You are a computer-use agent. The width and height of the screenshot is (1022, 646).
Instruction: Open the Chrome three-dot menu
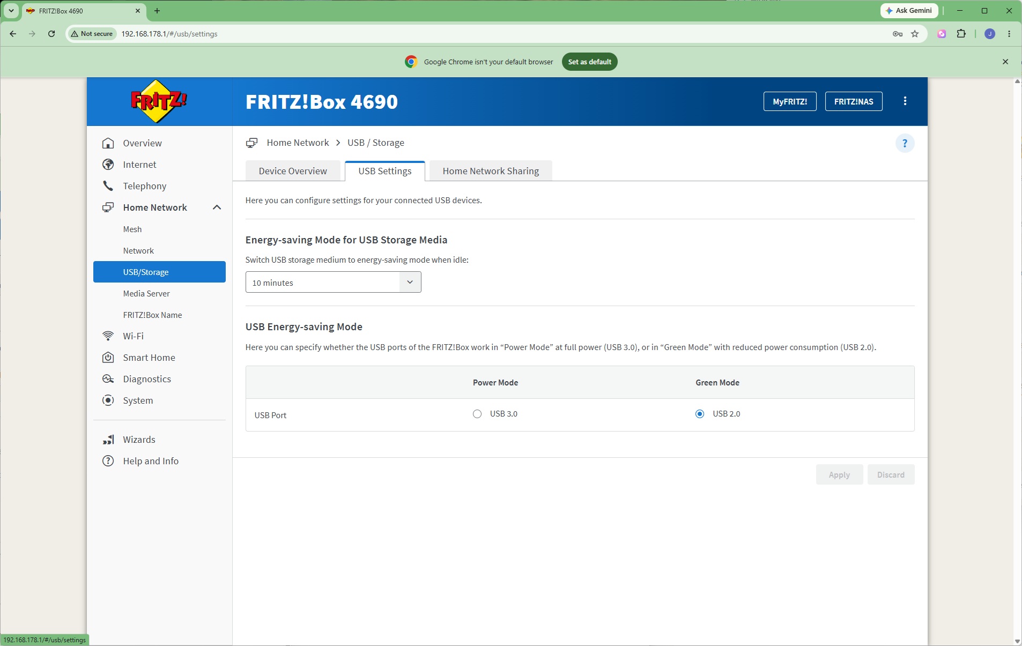point(1009,34)
